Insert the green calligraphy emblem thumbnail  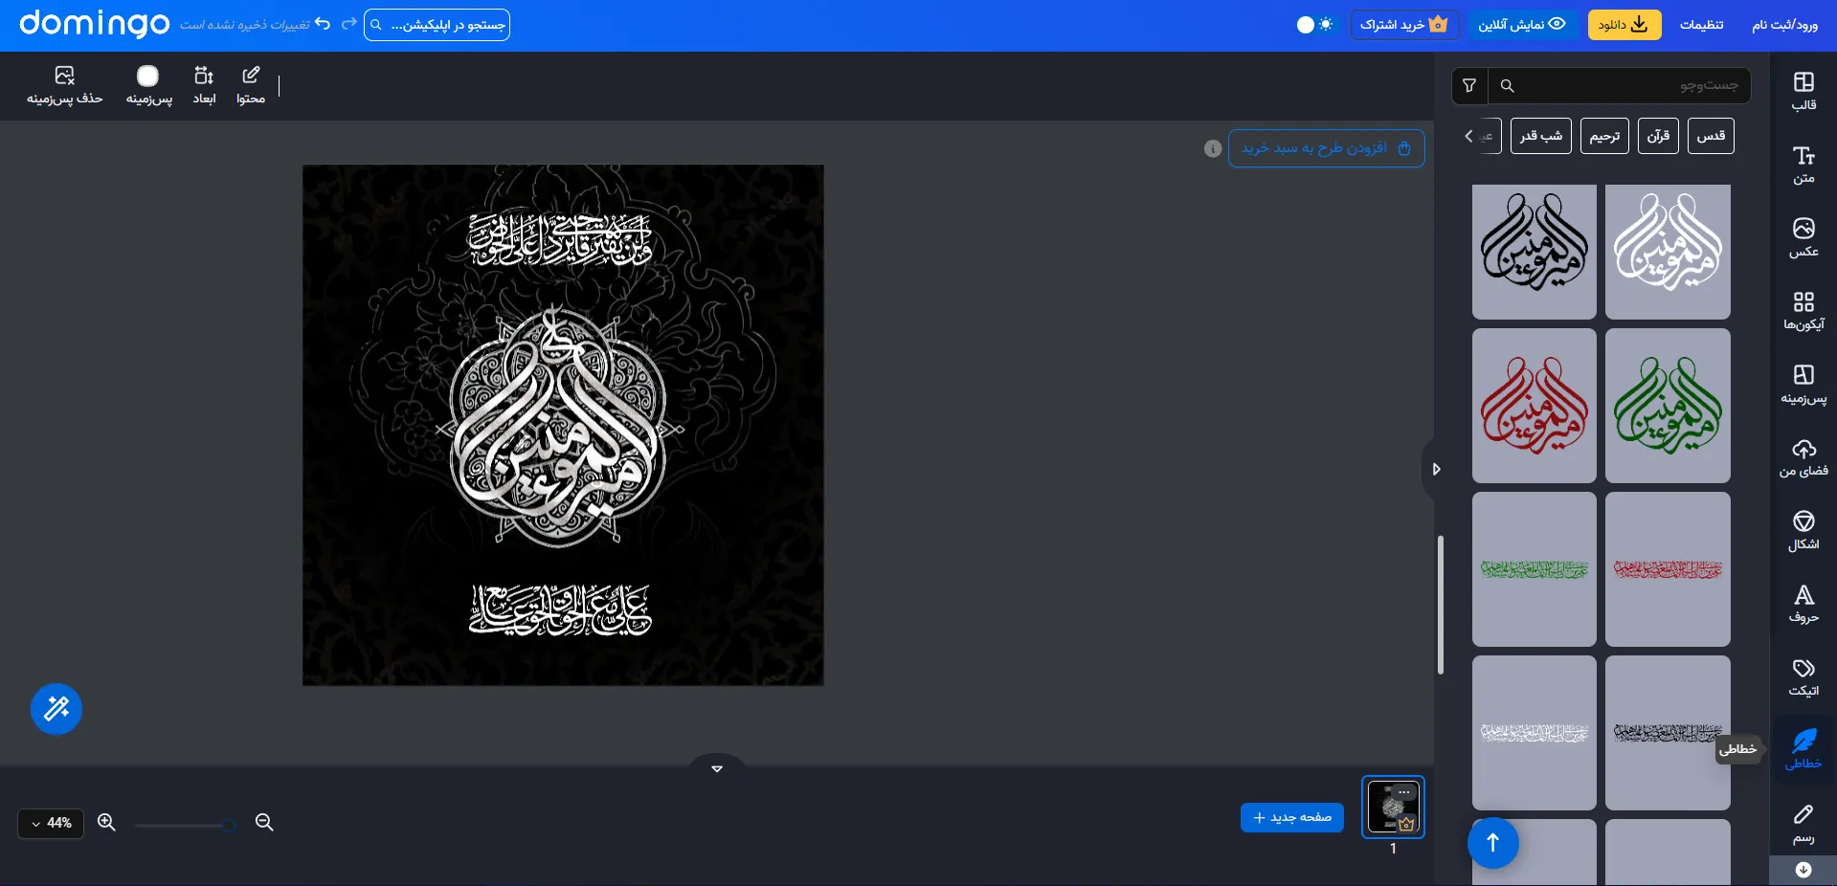(x=1668, y=406)
